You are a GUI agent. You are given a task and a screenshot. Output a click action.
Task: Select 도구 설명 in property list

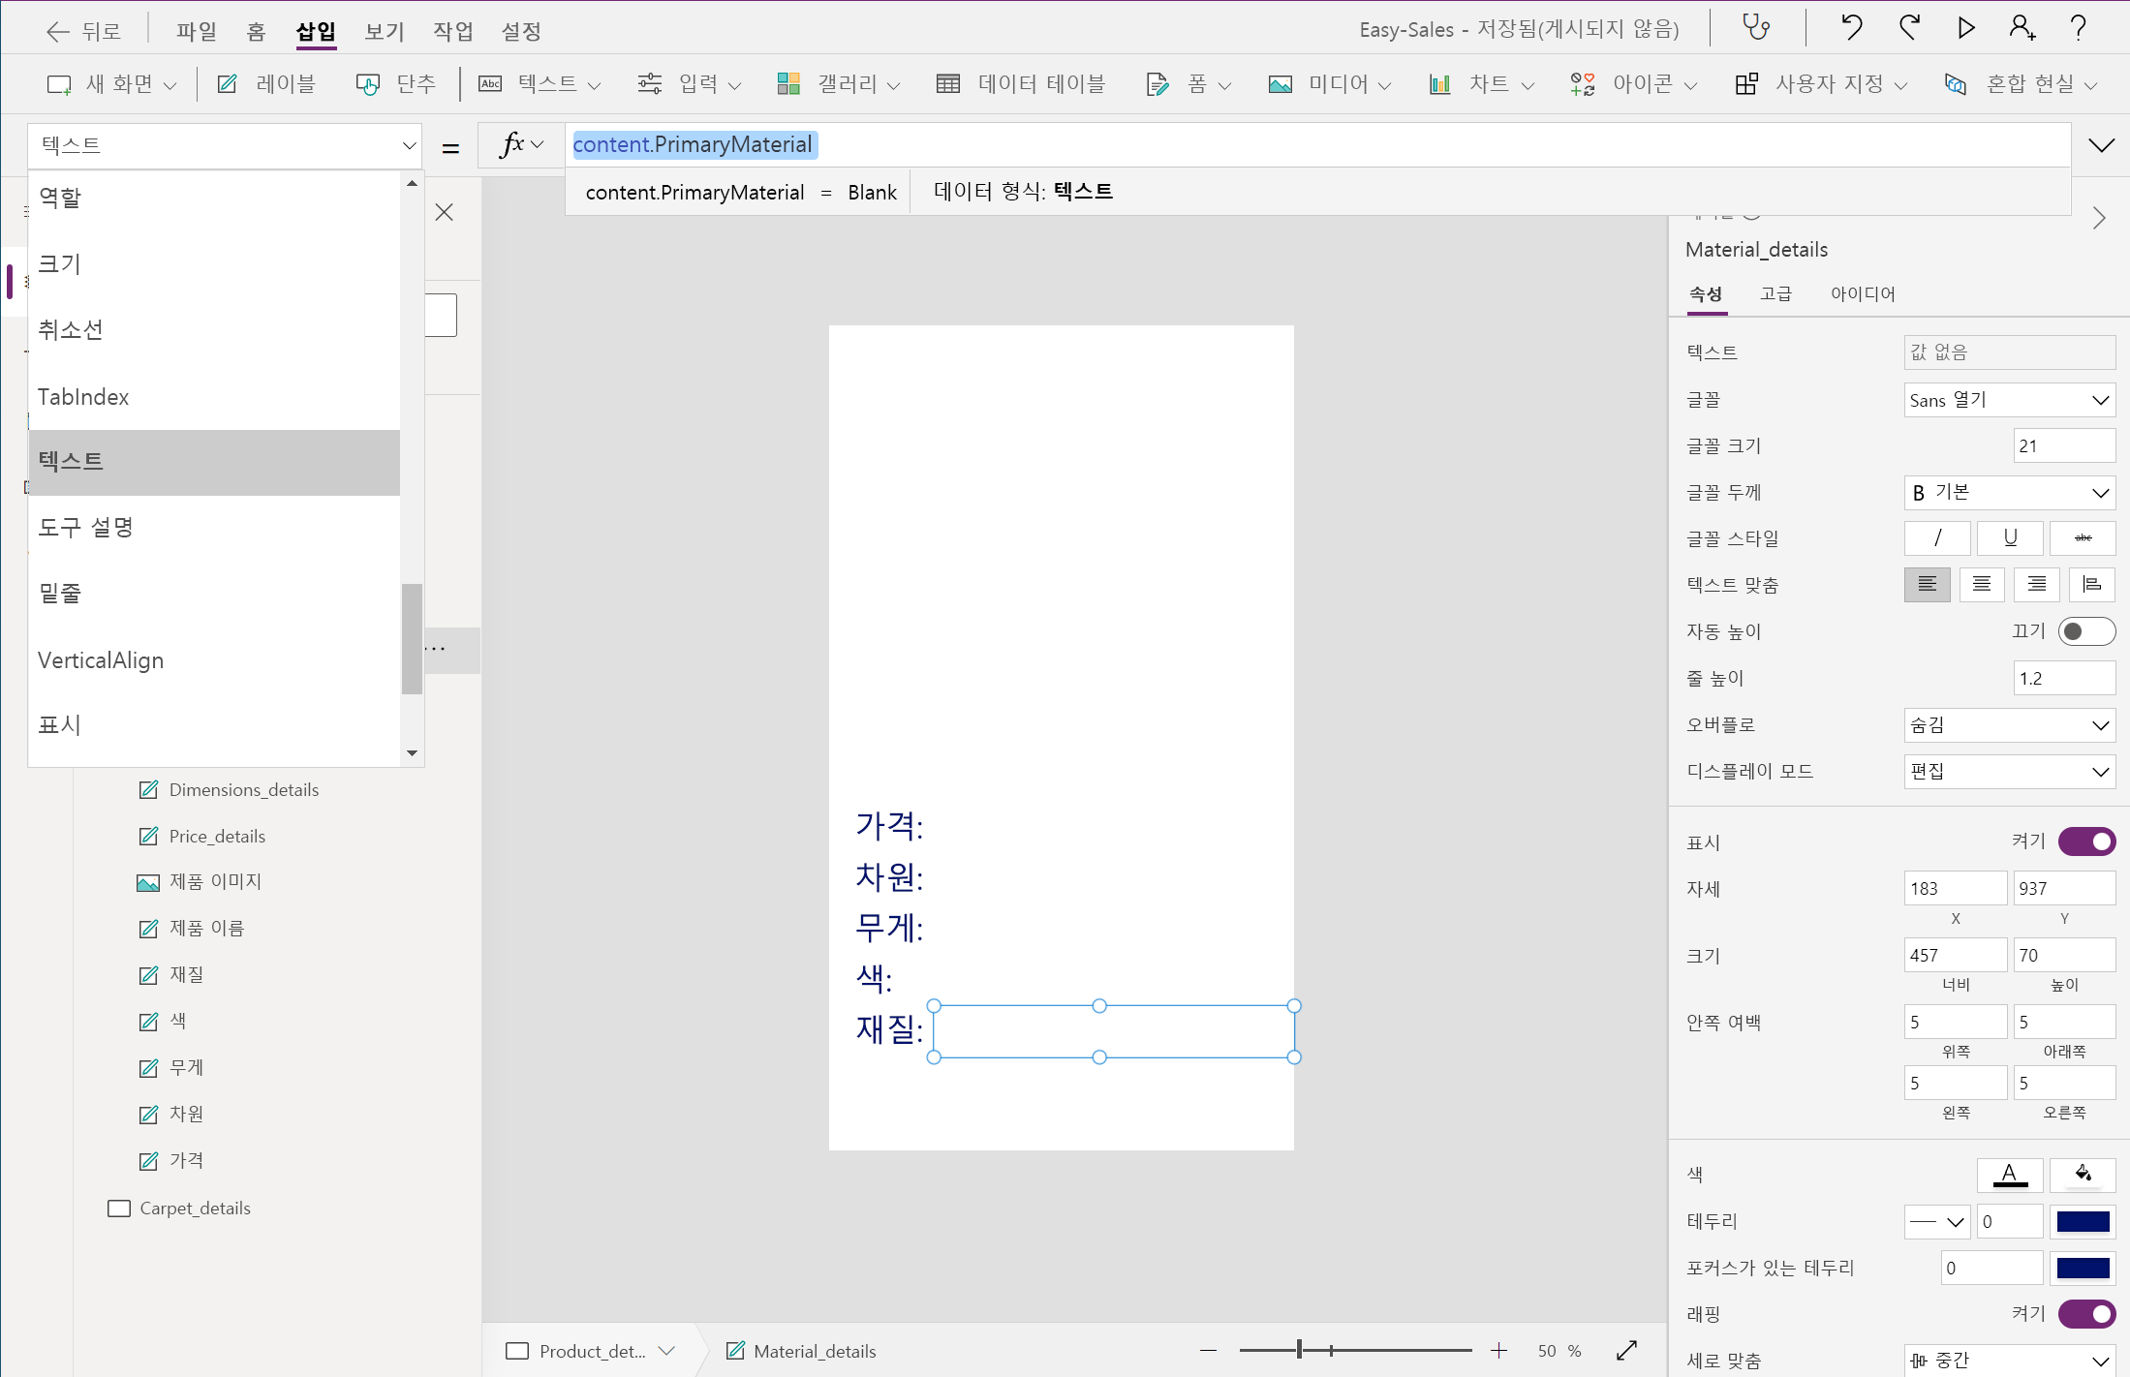click(85, 527)
